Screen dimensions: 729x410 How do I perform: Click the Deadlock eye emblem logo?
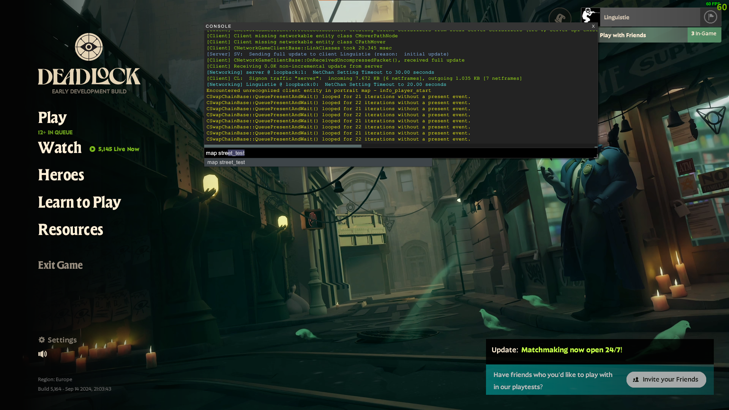(89, 47)
